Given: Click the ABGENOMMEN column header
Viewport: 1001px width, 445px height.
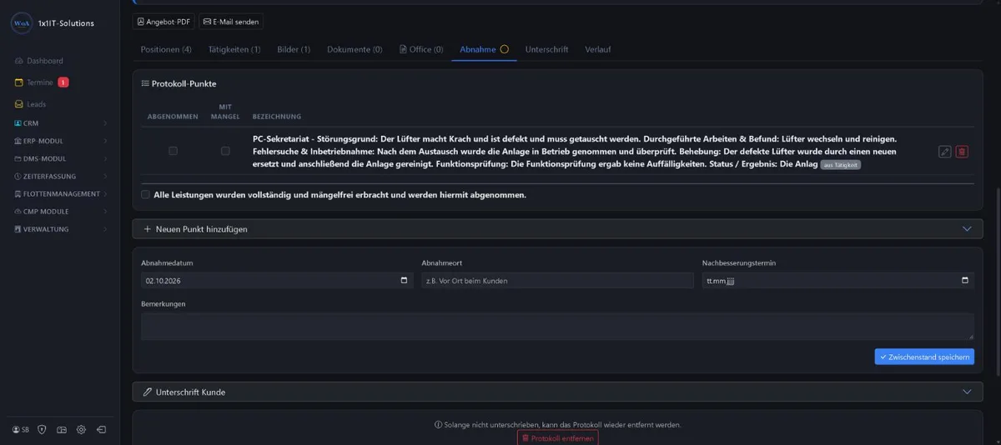Looking at the screenshot, I should click(x=173, y=117).
